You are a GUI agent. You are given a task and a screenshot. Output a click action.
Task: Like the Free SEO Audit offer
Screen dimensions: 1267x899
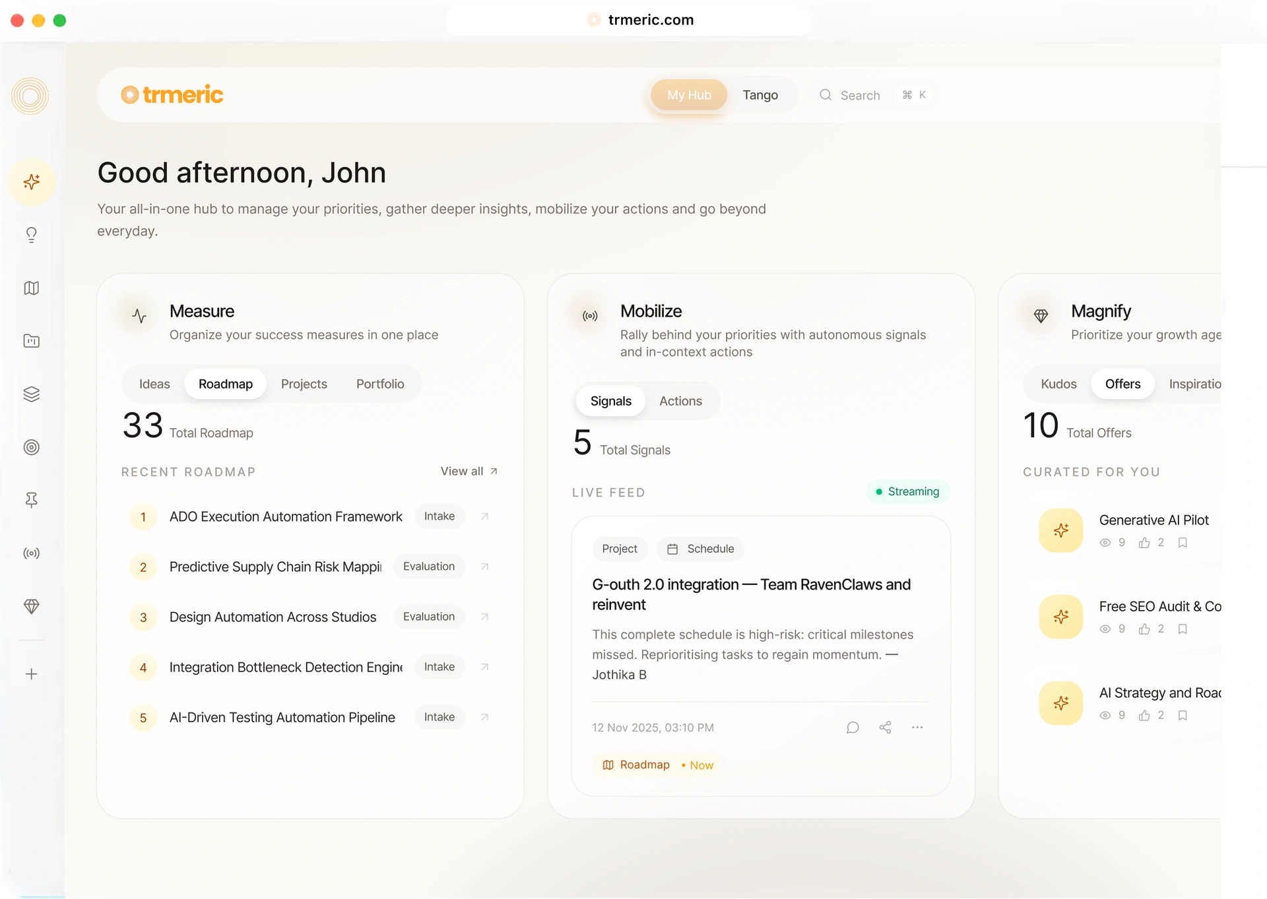point(1144,629)
